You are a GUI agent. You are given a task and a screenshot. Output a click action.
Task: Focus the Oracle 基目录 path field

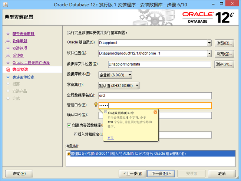click(x=153, y=43)
